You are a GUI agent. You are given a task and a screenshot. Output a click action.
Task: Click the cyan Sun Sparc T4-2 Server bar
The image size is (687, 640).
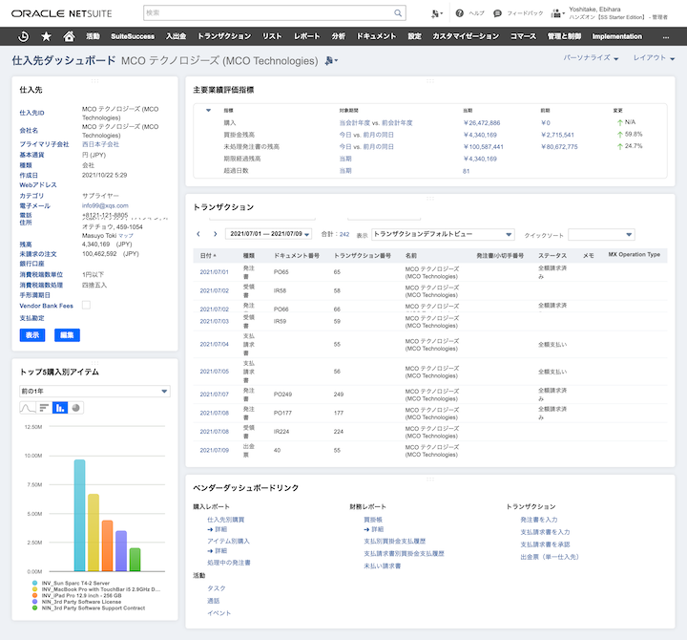point(79,516)
